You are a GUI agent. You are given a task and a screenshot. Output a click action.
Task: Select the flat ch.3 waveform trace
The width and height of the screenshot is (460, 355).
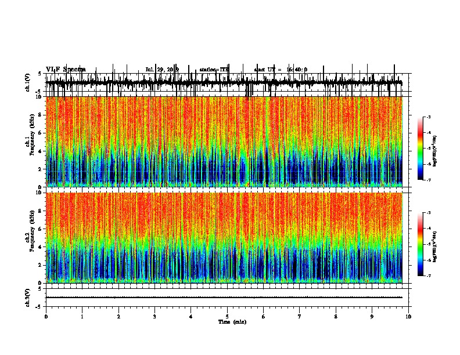[224, 298]
